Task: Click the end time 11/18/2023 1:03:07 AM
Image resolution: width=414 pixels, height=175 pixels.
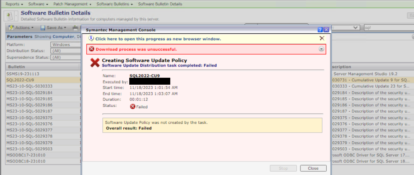Action: [154, 94]
